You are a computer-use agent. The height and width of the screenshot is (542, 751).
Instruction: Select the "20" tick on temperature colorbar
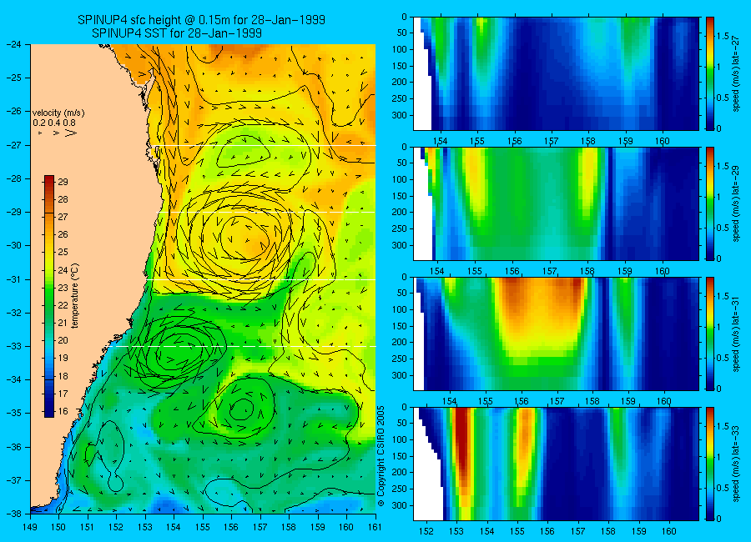63,340
